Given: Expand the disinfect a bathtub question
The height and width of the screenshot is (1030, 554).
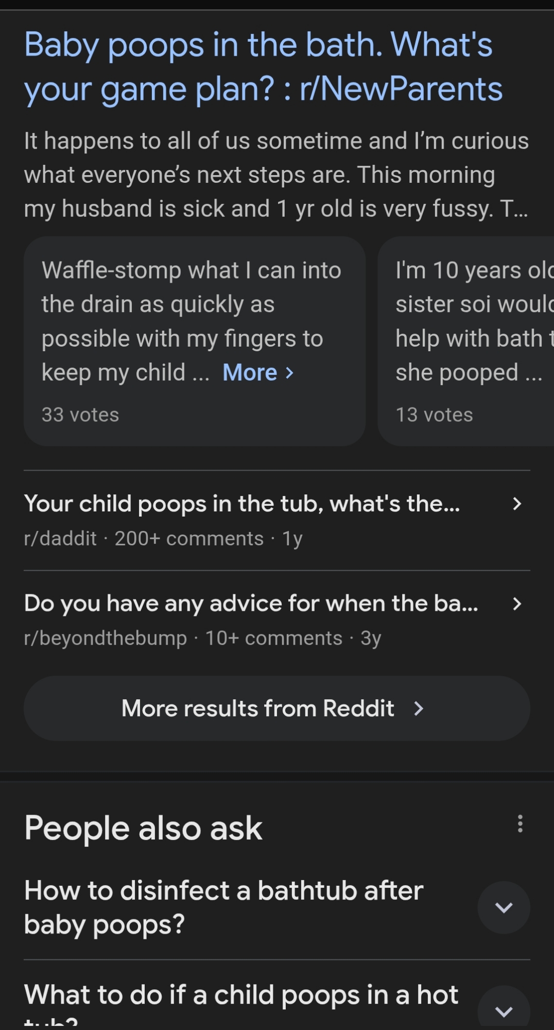Looking at the screenshot, I should pyautogui.click(x=504, y=907).
